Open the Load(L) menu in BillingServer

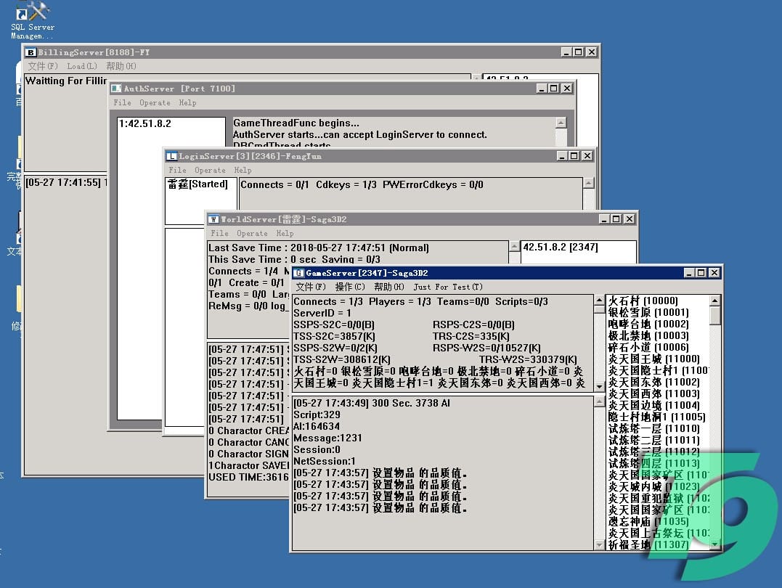point(82,67)
